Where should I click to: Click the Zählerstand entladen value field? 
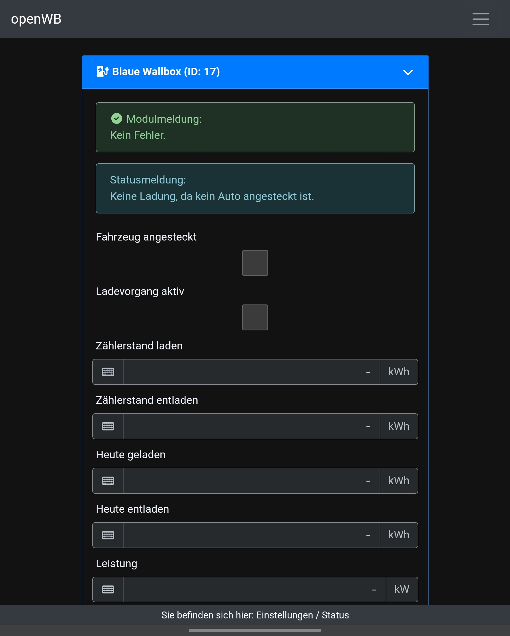(251, 426)
